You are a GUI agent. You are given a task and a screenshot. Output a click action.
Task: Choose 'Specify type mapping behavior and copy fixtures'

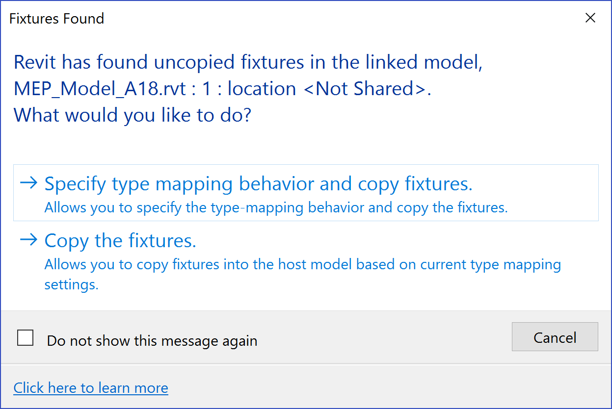258,184
